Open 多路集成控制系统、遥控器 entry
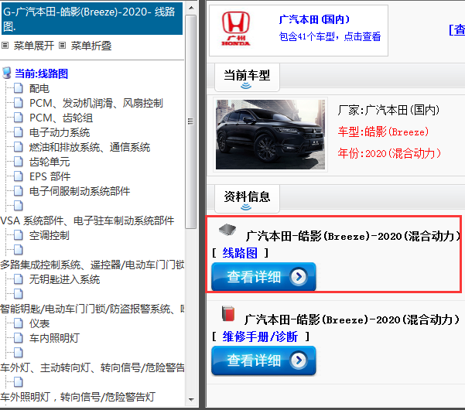Screen dimensions: 465x410 tap(92, 265)
